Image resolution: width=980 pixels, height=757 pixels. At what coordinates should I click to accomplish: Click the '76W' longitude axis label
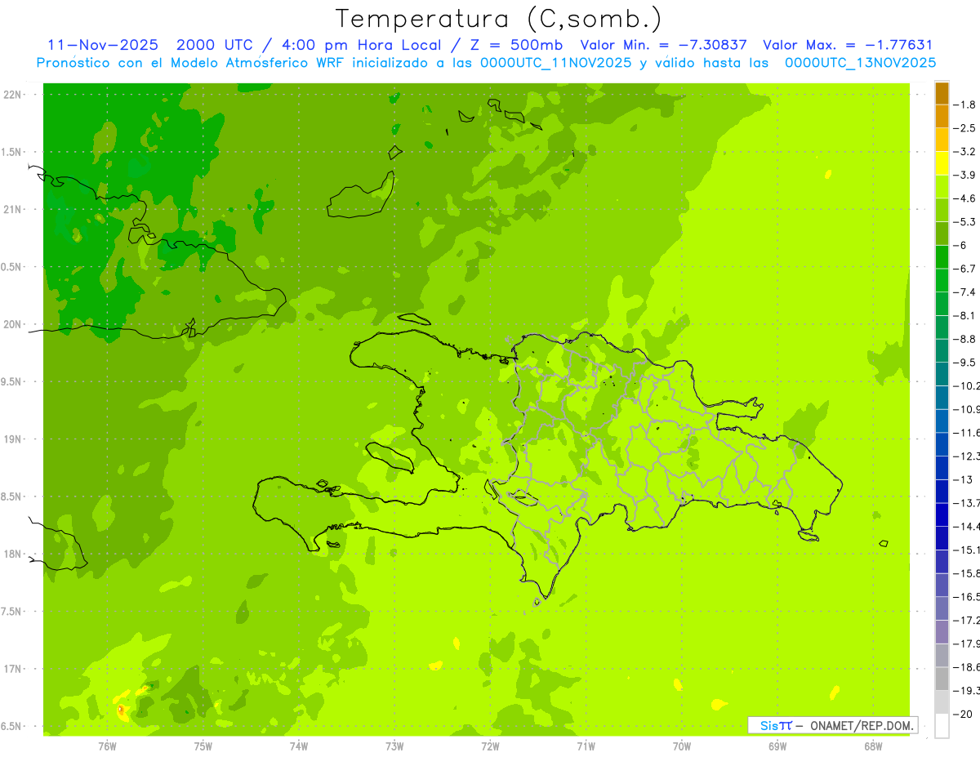pyautogui.click(x=107, y=747)
